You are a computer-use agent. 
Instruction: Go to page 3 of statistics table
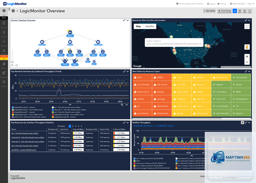click(x=75, y=126)
